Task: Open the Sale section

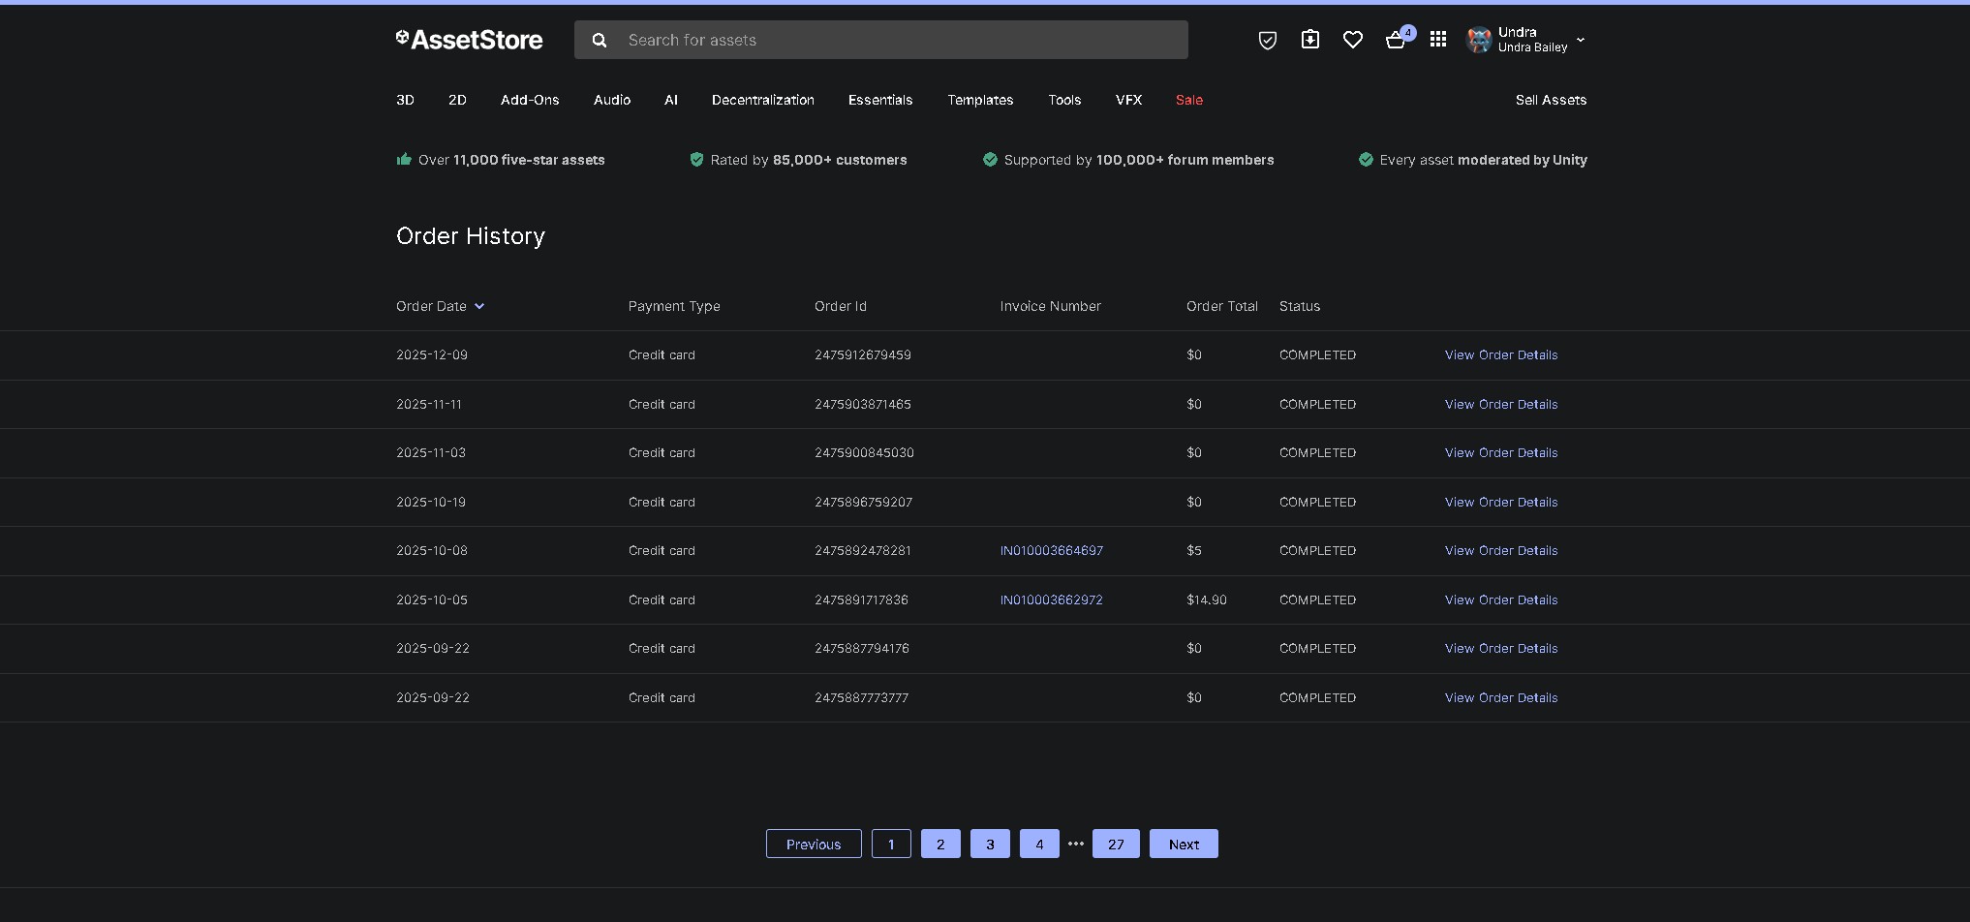Action: pyautogui.click(x=1188, y=100)
